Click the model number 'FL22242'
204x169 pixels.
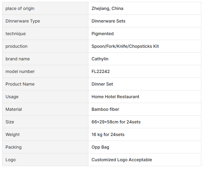coord(101,72)
